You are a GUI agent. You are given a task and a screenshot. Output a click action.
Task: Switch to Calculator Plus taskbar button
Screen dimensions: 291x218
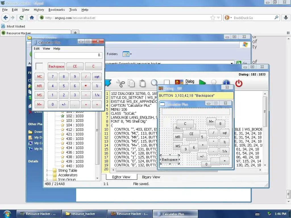click(x=175, y=214)
